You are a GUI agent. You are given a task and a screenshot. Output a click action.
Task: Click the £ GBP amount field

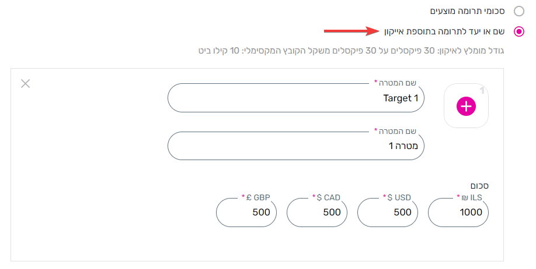coord(246,213)
